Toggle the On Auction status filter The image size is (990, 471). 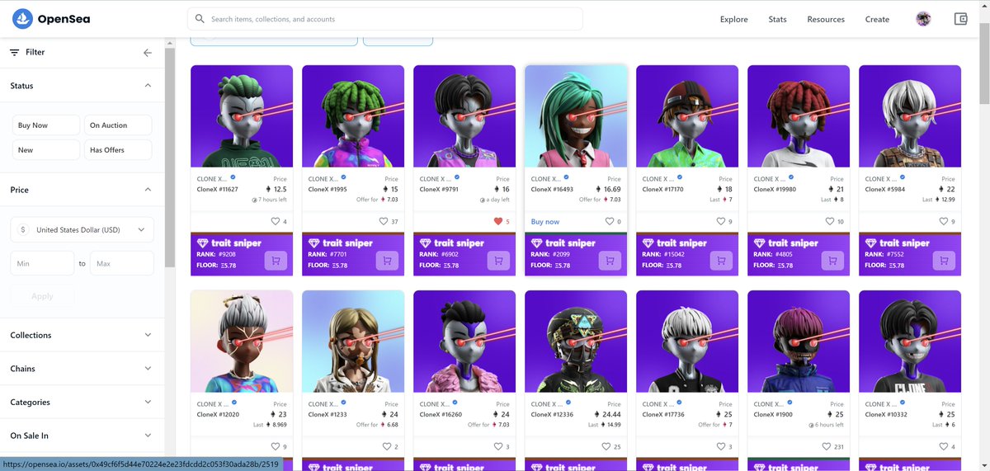[118, 125]
